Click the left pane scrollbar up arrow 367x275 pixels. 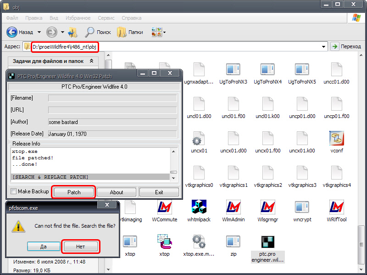pos(108,55)
